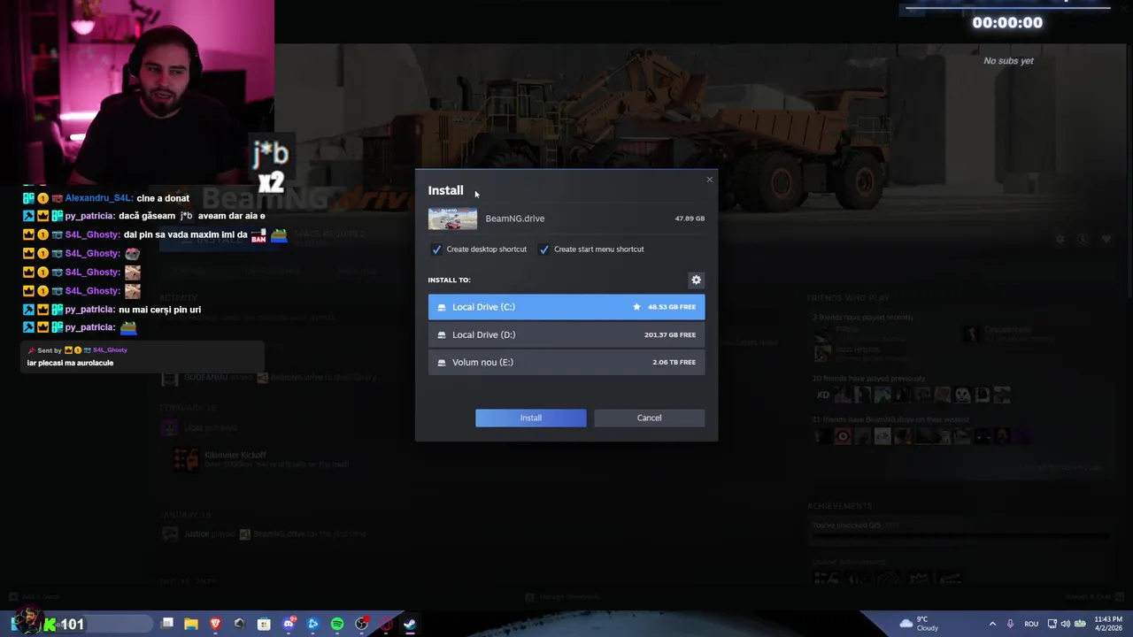Click microphone tray icon
The height and width of the screenshot is (637, 1133).
pos(1010,624)
